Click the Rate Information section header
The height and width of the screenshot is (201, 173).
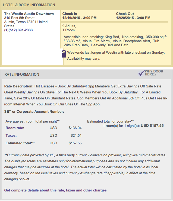click(x=22, y=74)
